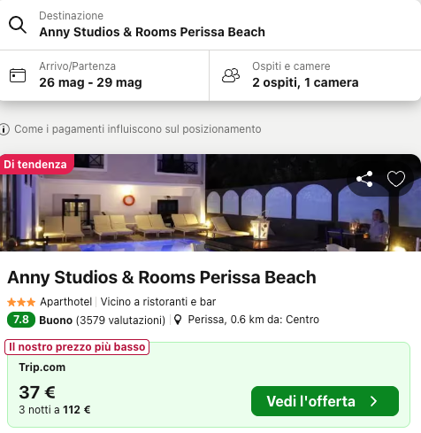Open the 3579 valutazioni reviews
The height and width of the screenshot is (433, 421).
(120, 320)
